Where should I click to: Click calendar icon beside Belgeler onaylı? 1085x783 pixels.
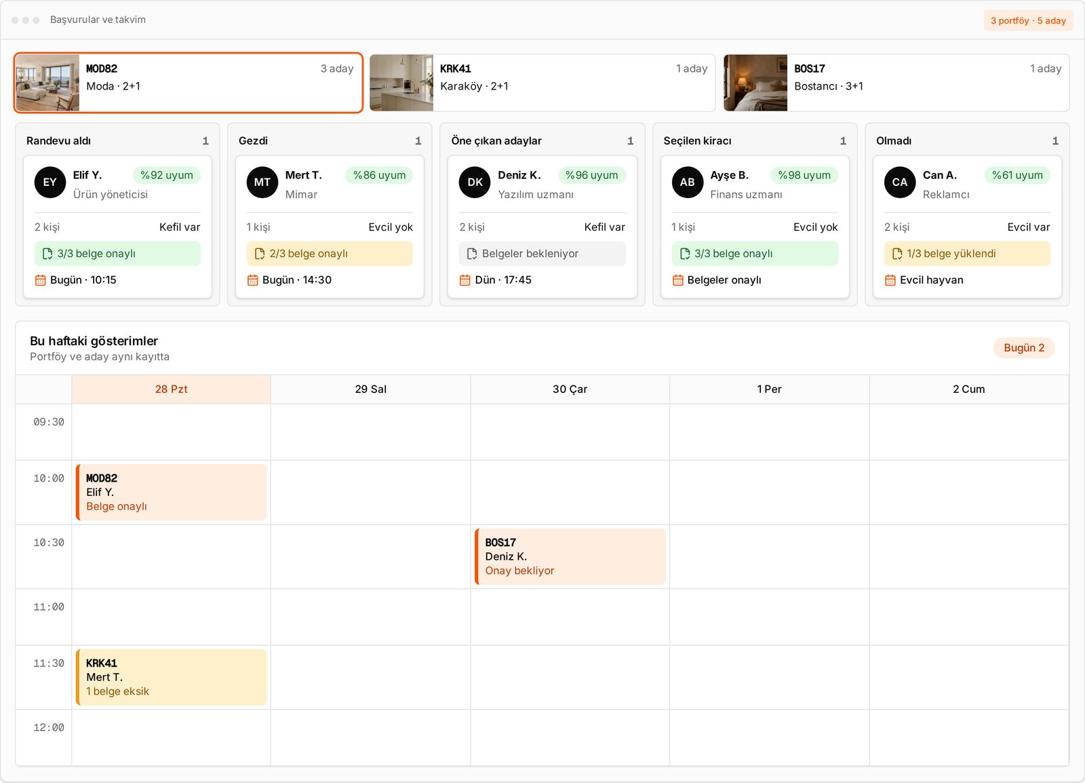pos(678,280)
